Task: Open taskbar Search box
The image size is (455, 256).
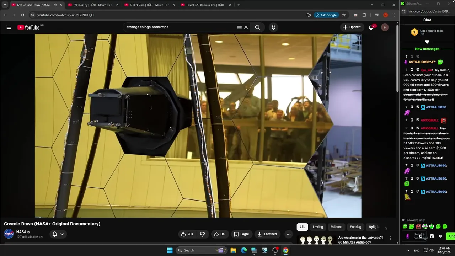Action: 202,250
